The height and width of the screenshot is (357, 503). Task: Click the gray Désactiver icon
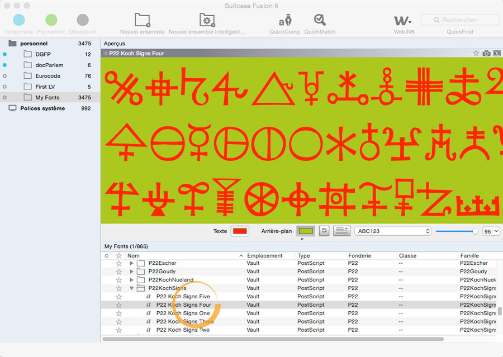point(83,20)
